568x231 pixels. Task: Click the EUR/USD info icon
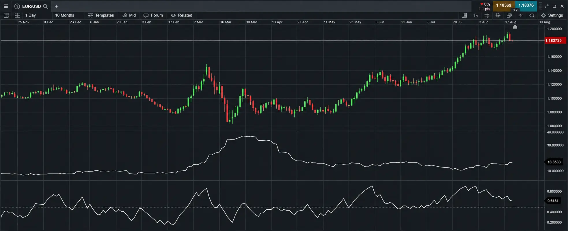point(17,6)
